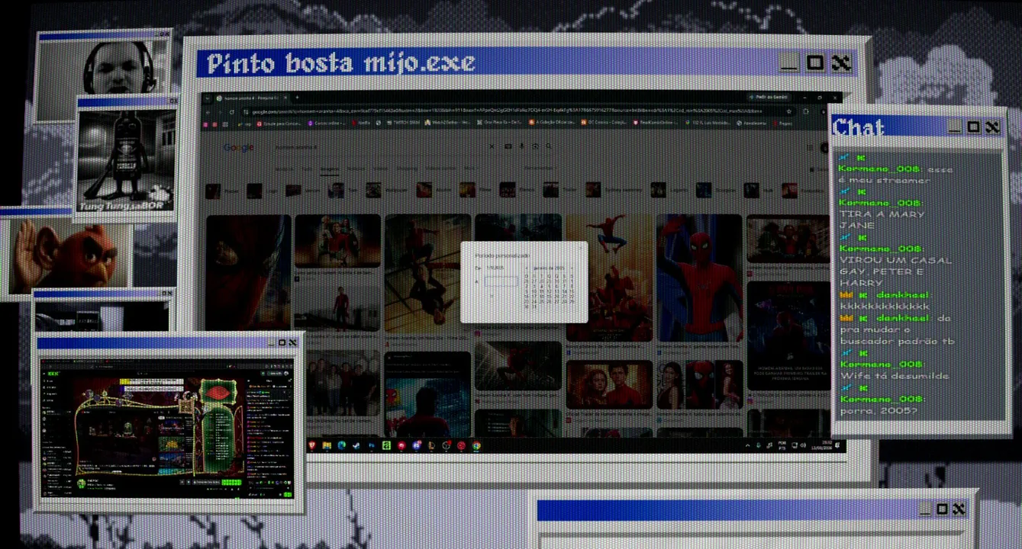
Task: Click chat message "kkkkkkkkkkkkk"
Action: pyautogui.click(x=885, y=306)
